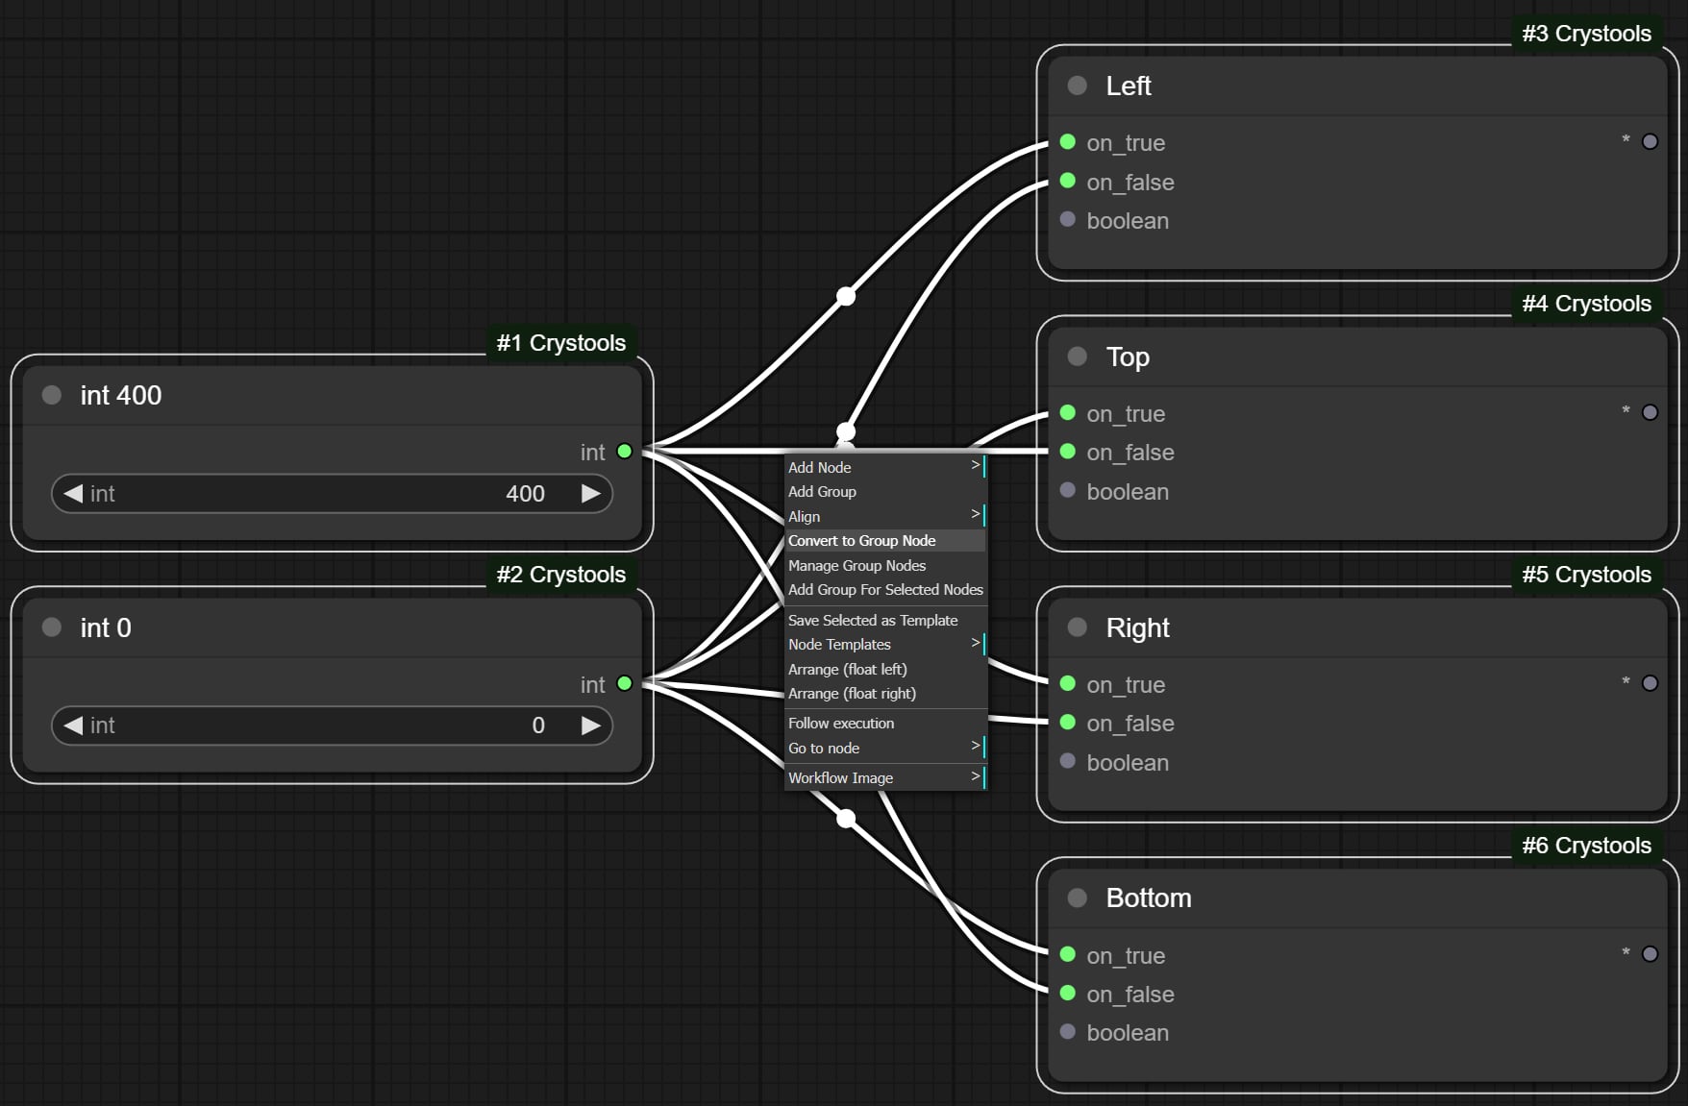Select the int 0 node title
The width and height of the screenshot is (1688, 1106).
(106, 627)
